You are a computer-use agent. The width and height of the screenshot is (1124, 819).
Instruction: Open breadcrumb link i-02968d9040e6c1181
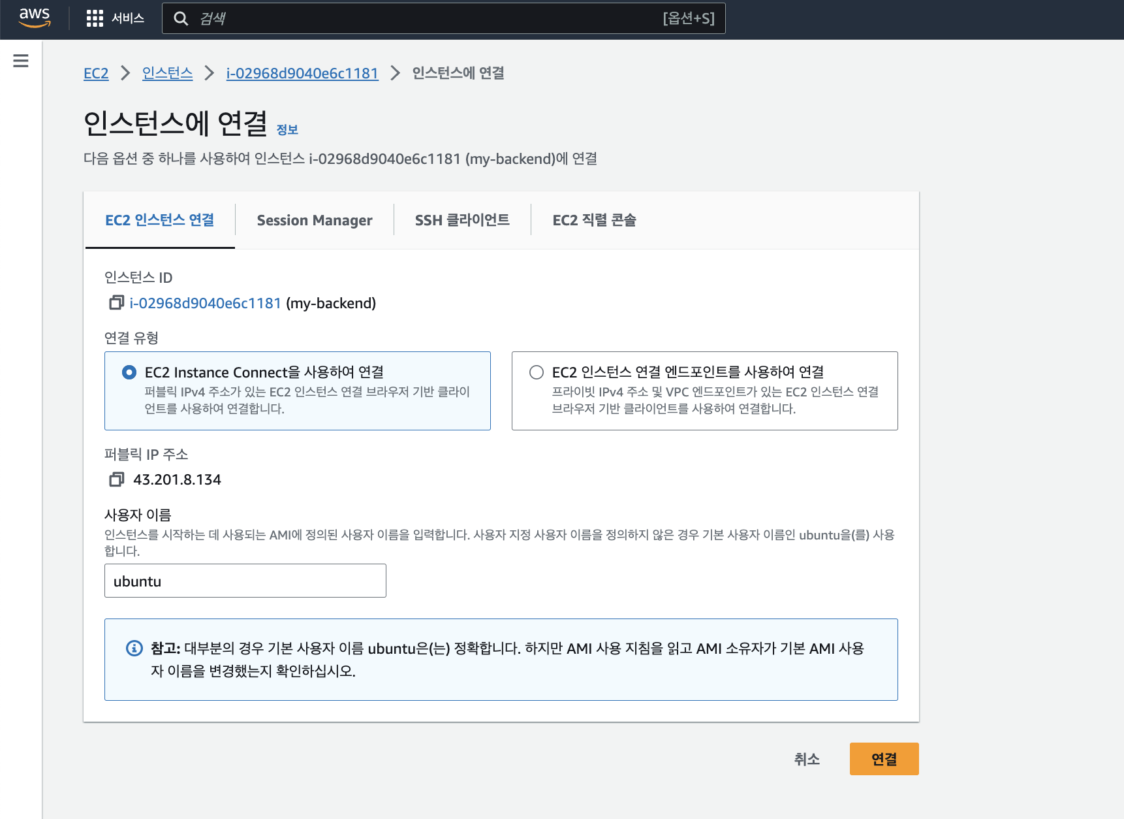coord(302,73)
